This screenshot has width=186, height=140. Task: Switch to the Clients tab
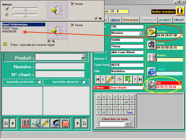[115, 20]
